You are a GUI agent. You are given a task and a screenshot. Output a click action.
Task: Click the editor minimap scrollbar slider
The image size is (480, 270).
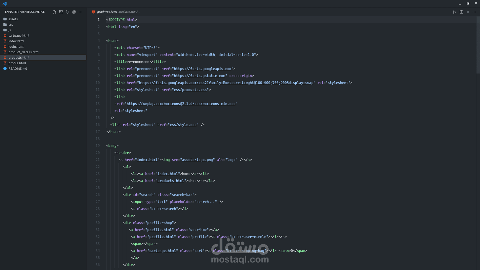[478, 45]
